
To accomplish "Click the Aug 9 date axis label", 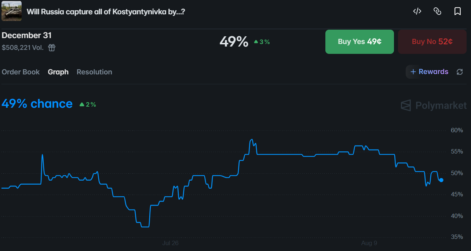I will click(x=369, y=243).
